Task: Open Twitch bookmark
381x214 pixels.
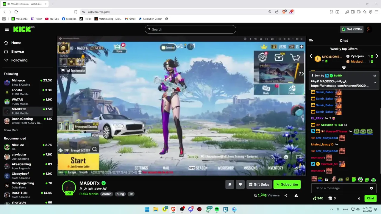Action: coord(37,19)
